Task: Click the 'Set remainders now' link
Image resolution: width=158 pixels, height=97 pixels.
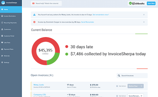Action: coord(101,15)
